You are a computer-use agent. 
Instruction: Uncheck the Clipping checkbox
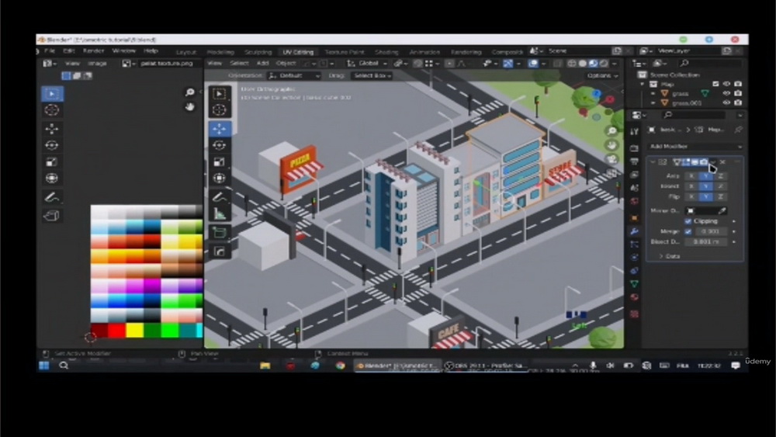point(688,221)
